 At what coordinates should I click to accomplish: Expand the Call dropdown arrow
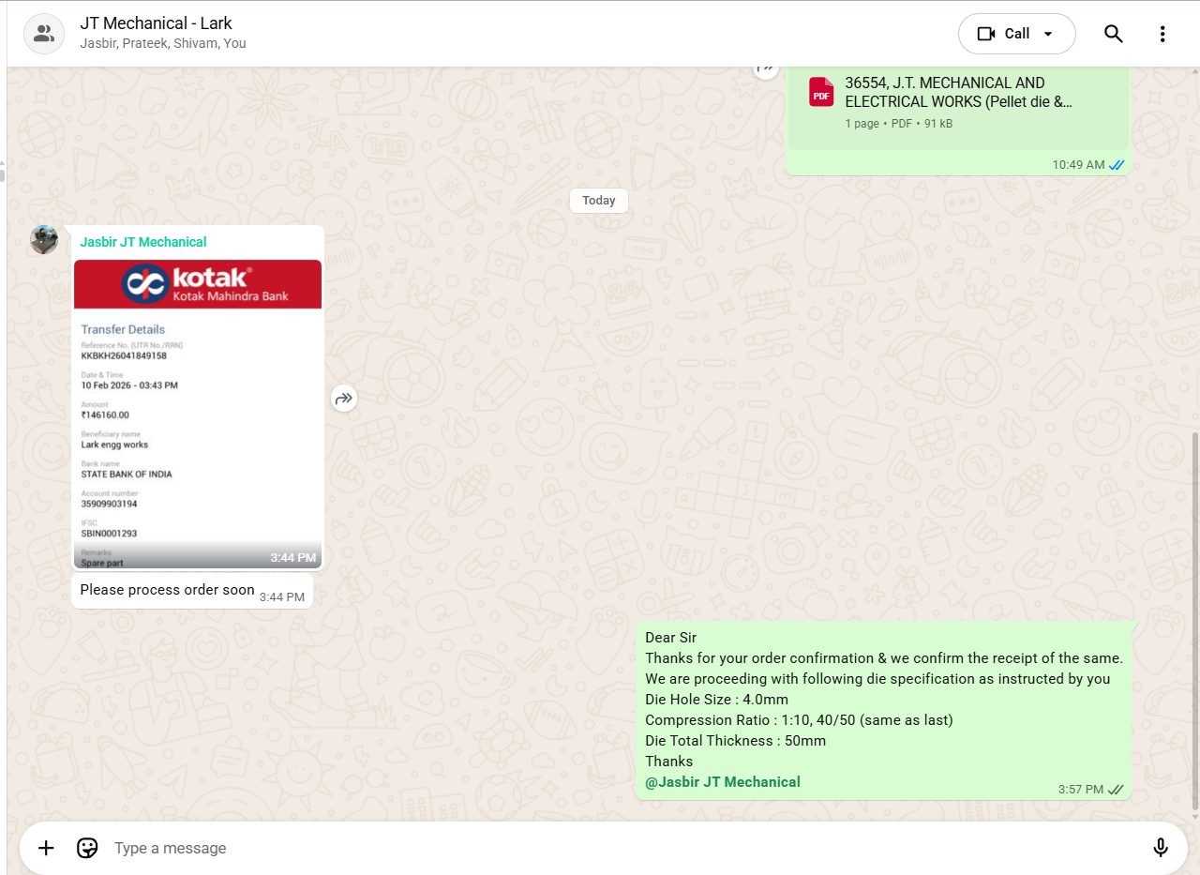pos(1048,34)
